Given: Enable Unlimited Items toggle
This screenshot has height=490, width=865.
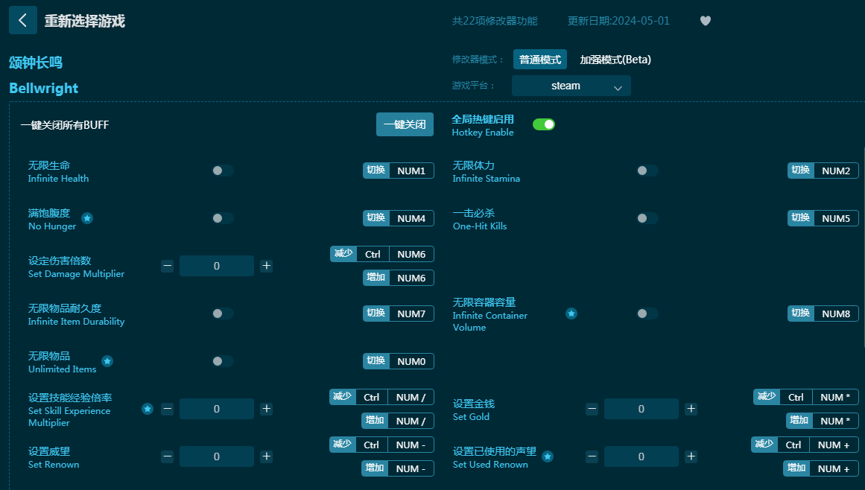Looking at the screenshot, I should 223,361.
